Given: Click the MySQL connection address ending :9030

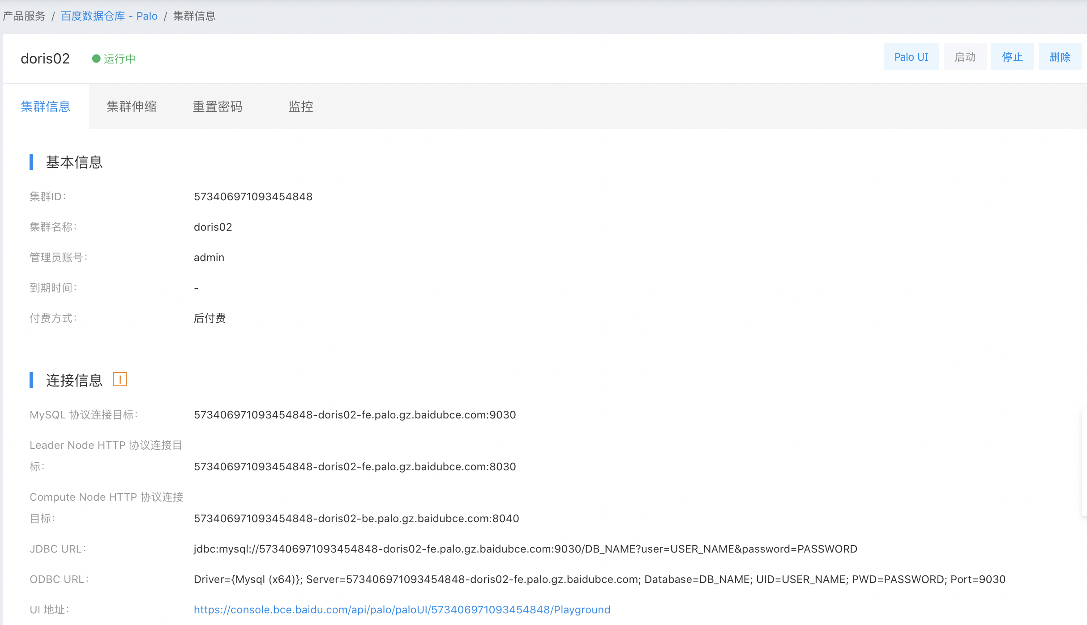Looking at the screenshot, I should (355, 415).
